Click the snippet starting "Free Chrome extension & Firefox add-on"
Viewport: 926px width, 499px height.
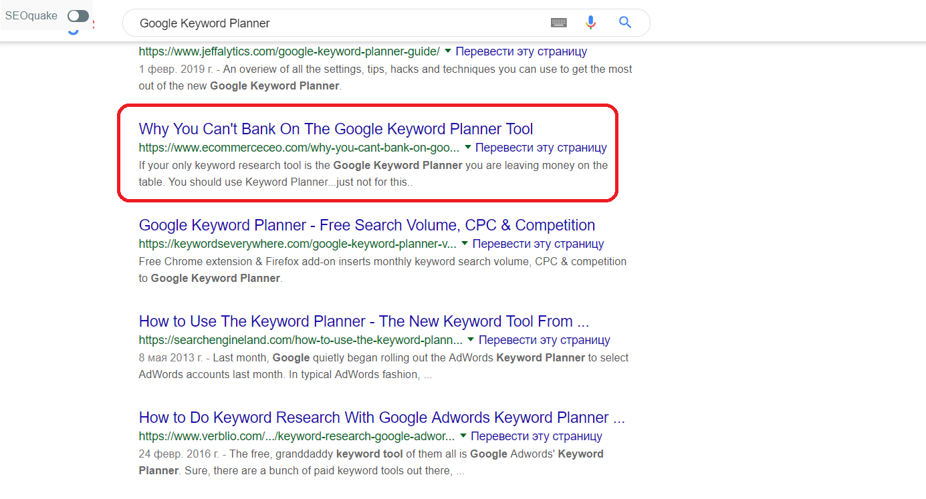point(382,269)
